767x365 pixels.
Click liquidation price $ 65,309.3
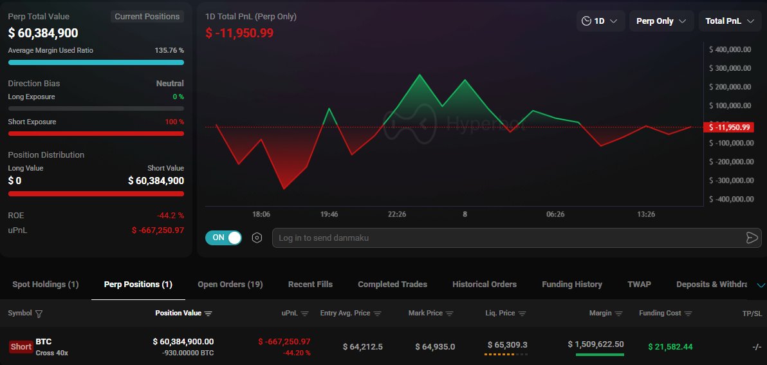point(508,345)
